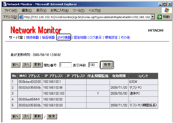This screenshot has width=173, height=123.
Task: Open the address bar dropdown arrow
Action: click(x=153, y=17)
